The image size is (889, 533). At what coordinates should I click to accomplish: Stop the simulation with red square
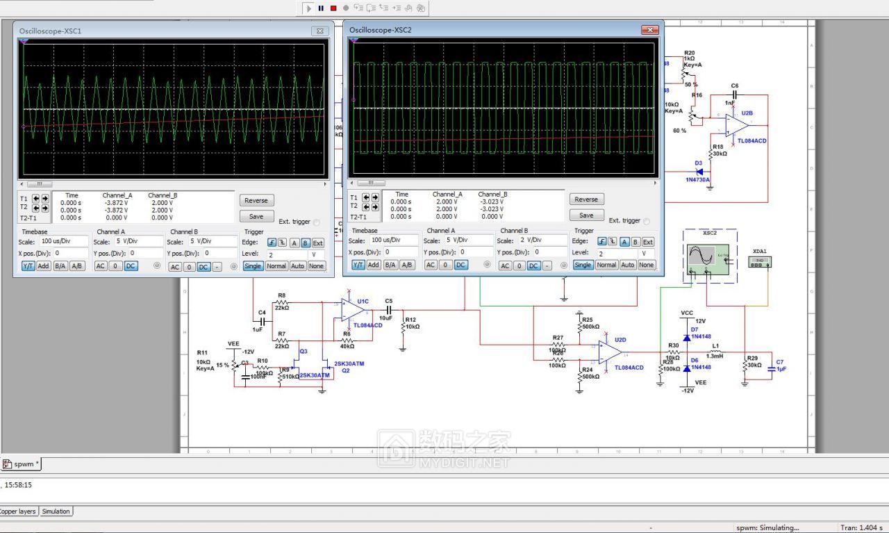[333, 8]
